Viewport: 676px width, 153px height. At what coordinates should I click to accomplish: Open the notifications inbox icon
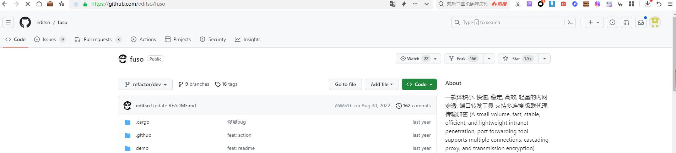641,22
